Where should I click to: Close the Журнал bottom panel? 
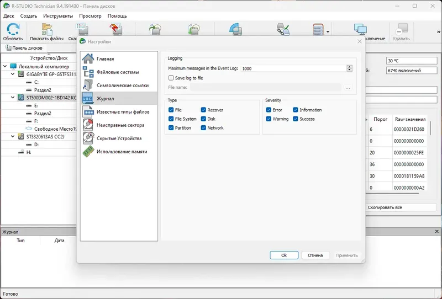(436, 232)
